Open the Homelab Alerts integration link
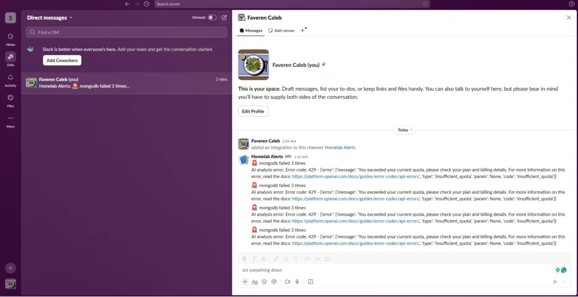578x297 pixels. (340, 147)
